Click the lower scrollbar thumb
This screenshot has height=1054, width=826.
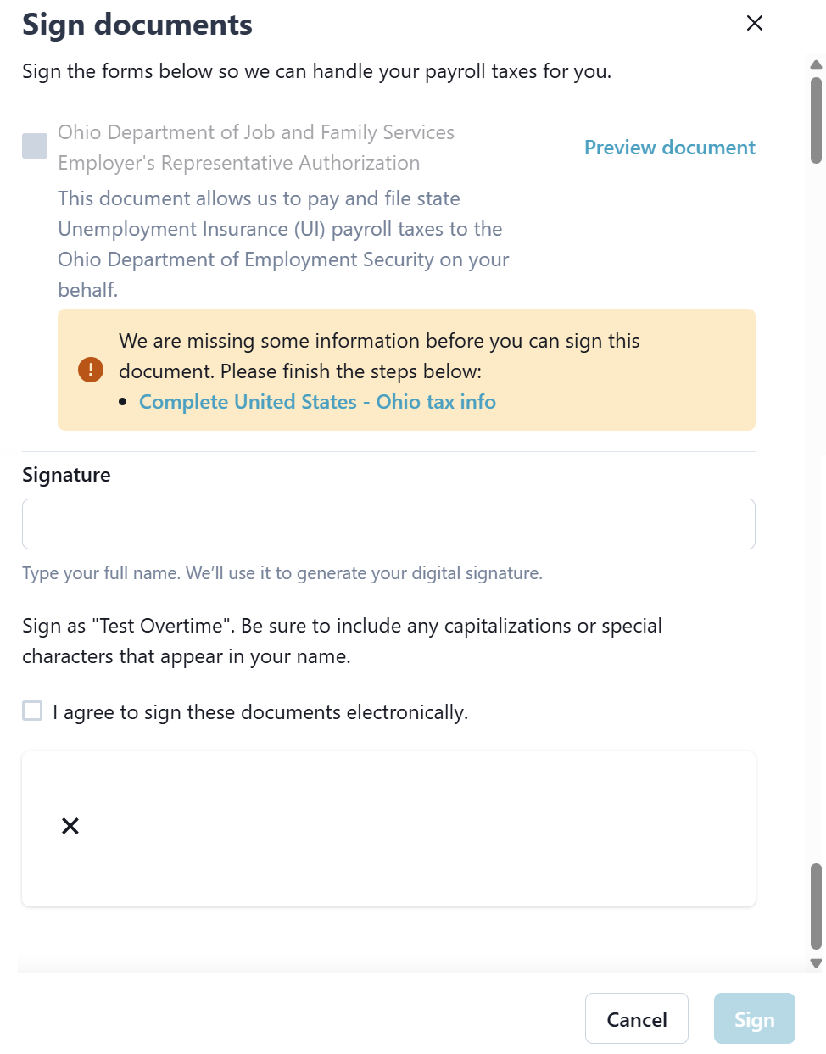tap(816, 906)
